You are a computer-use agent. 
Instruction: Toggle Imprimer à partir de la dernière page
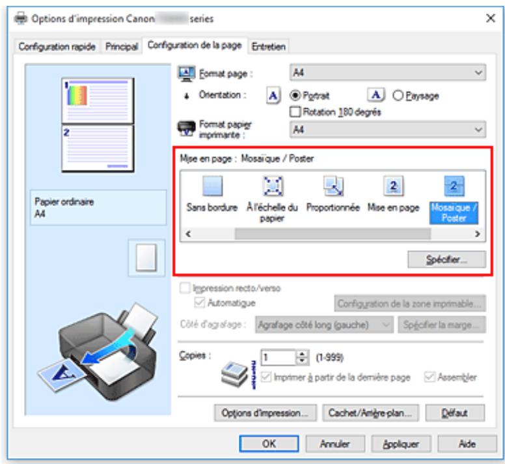[266, 377]
